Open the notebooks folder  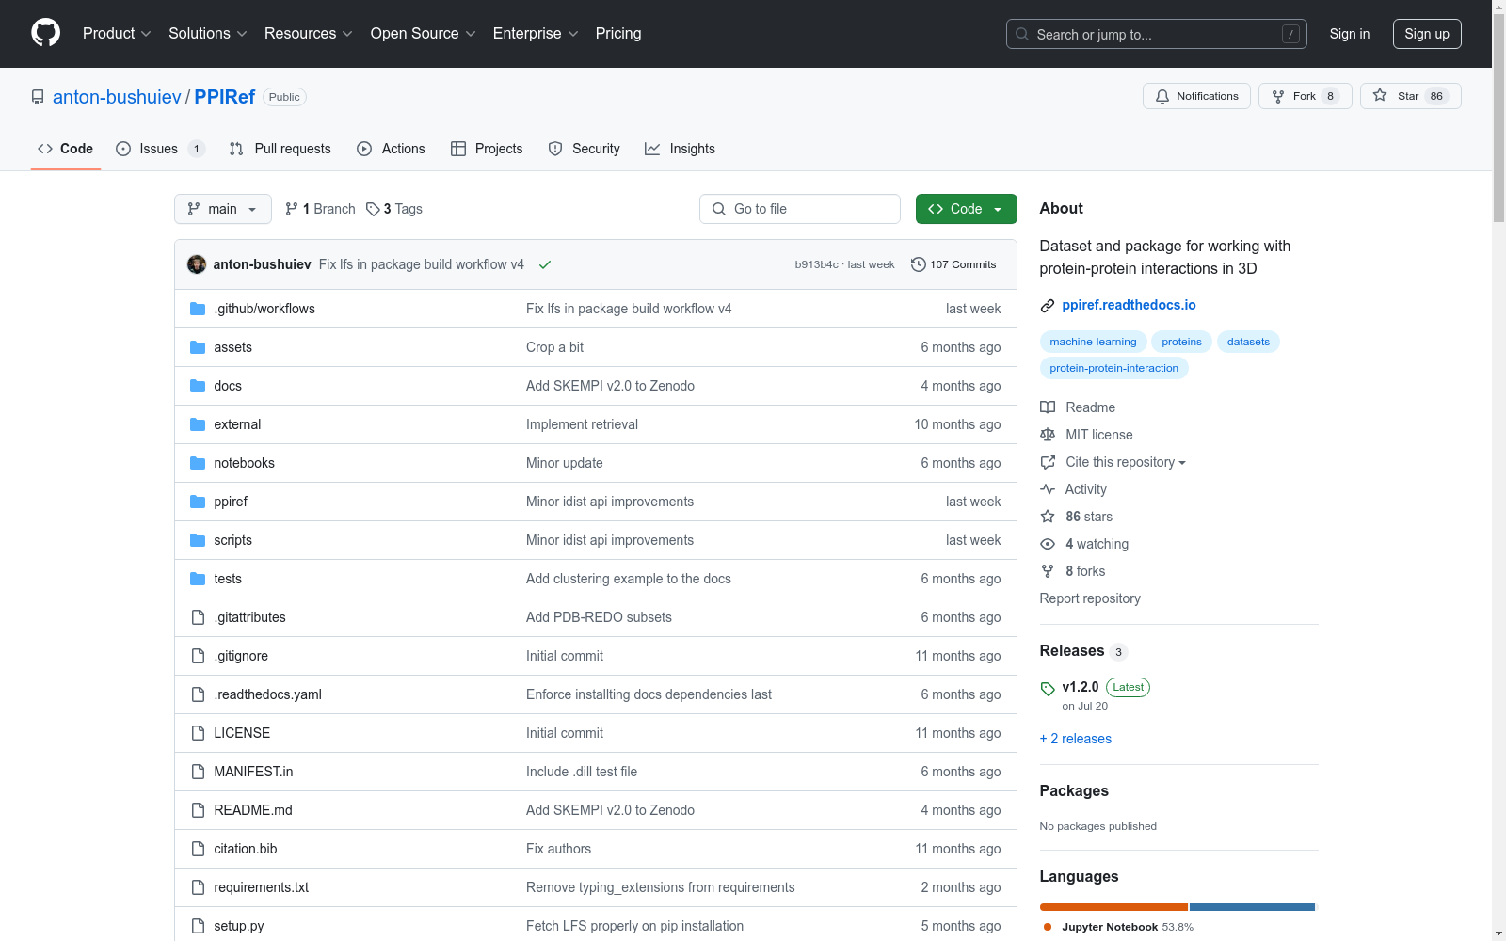point(244,463)
